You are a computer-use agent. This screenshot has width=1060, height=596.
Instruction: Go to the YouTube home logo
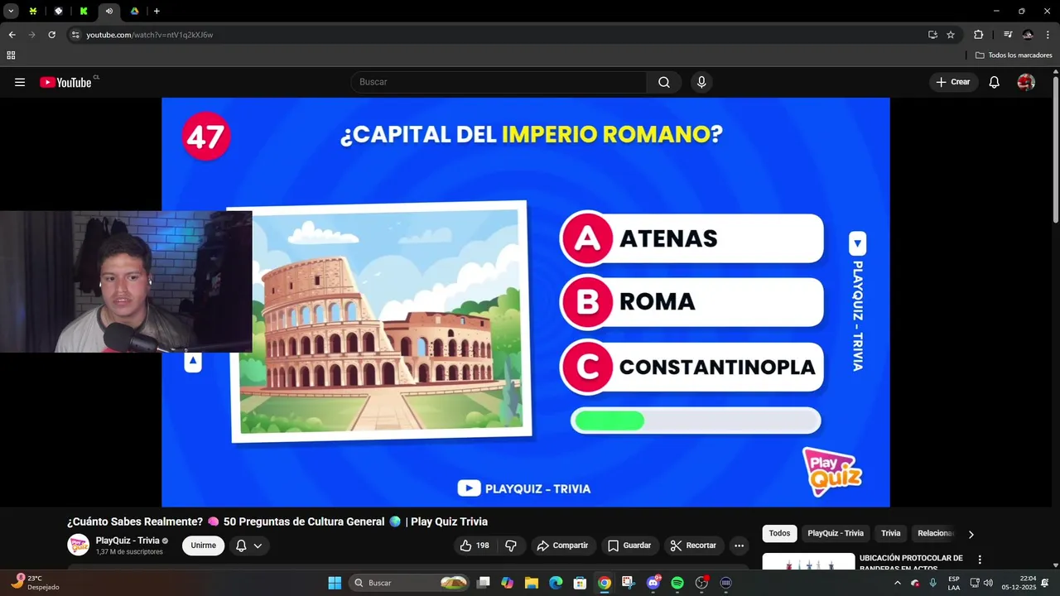tap(66, 82)
